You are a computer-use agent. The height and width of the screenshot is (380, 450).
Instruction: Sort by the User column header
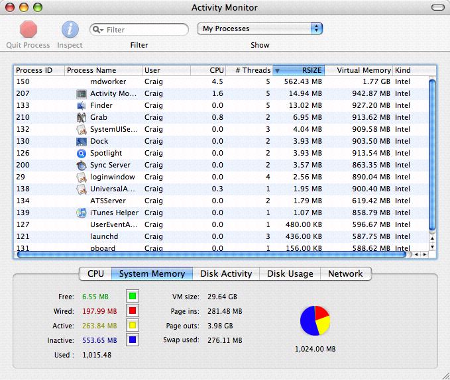click(166, 70)
